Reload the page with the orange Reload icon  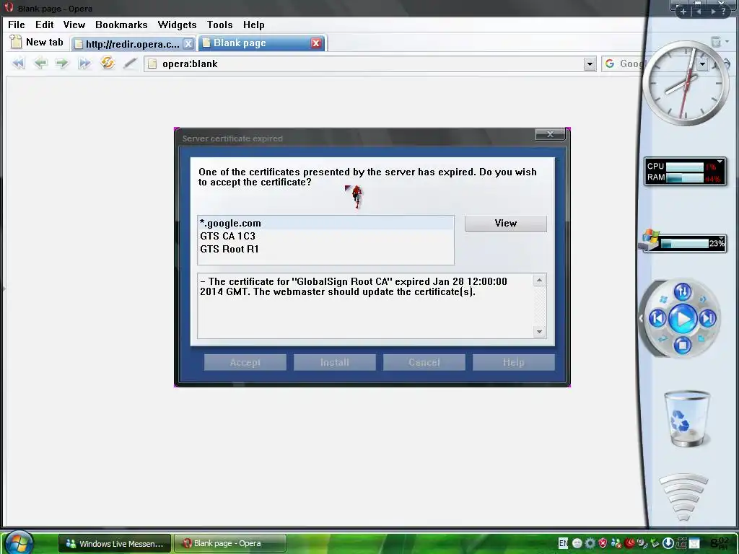coord(108,63)
